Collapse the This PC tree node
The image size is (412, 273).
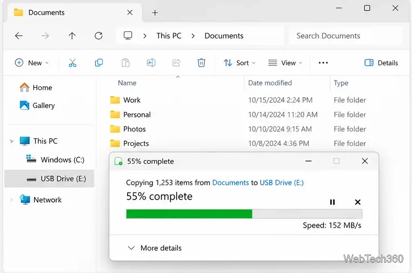[x=11, y=141]
